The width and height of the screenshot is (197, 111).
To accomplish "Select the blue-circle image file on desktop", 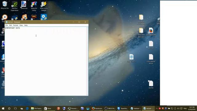I will tap(131, 58).
